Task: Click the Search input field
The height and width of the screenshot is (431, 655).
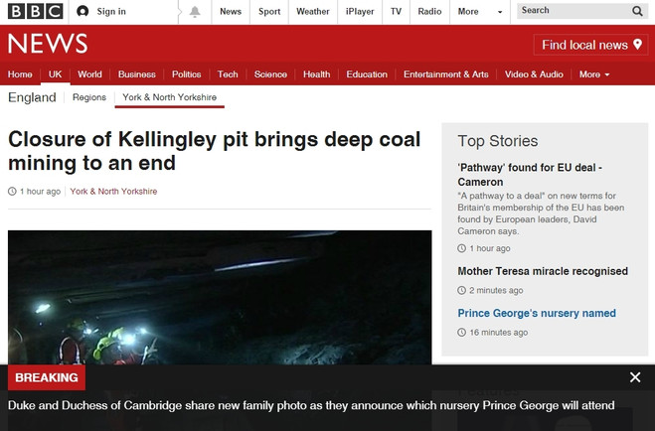Action: tap(573, 11)
